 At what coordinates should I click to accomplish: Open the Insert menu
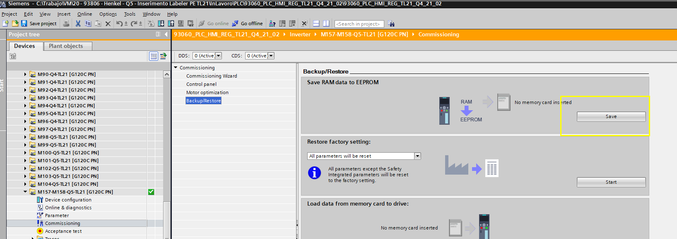pos(64,14)
